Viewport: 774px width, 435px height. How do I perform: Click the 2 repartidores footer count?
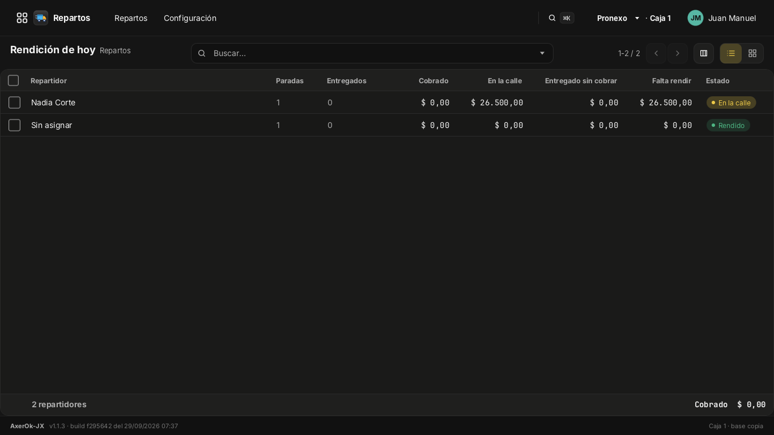click(59, 404)
